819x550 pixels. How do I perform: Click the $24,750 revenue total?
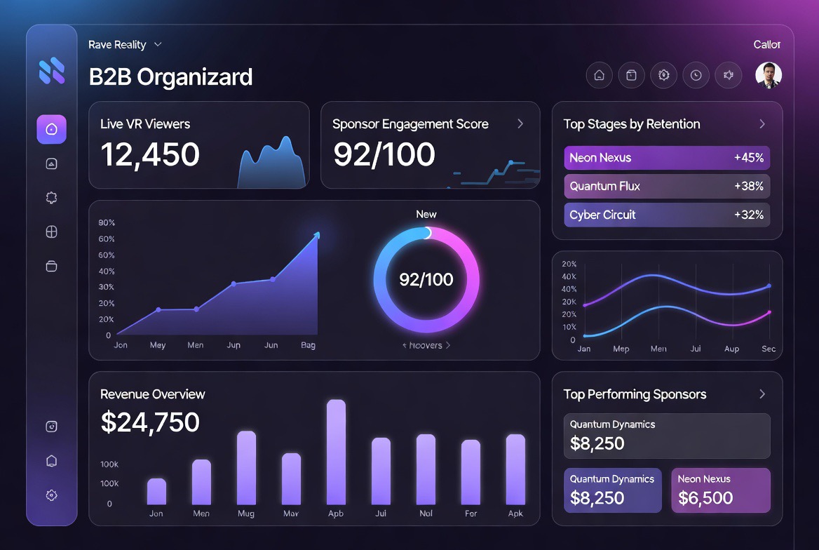(x=150, y=422)
